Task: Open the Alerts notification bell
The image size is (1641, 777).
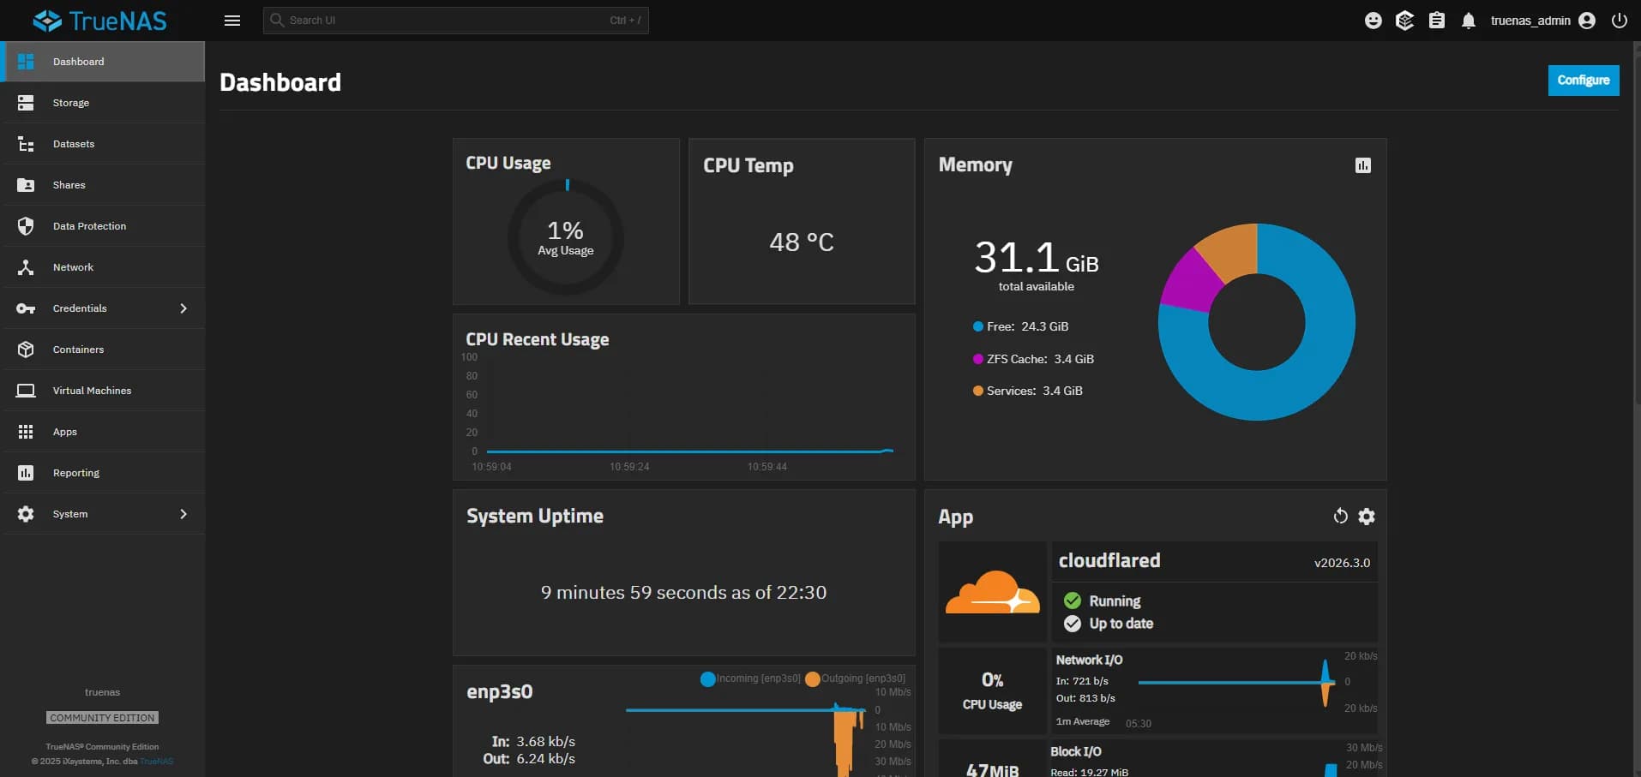Action: [x=1469, y=20]
